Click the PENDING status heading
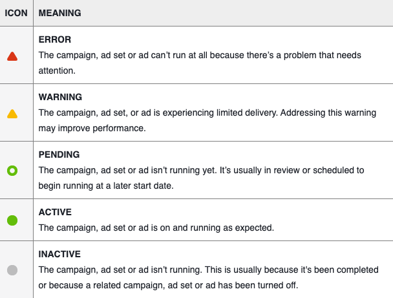The image size is (393, 298). click(59, 154)
